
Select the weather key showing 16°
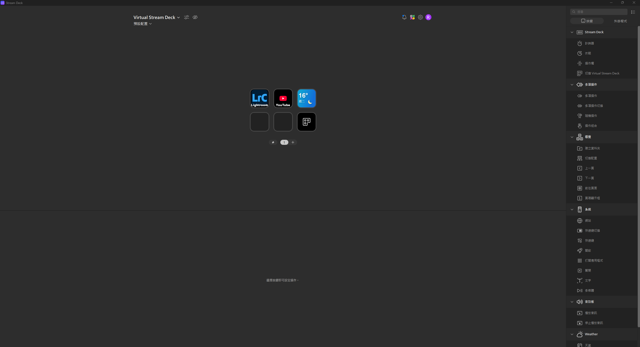(306, 98)
